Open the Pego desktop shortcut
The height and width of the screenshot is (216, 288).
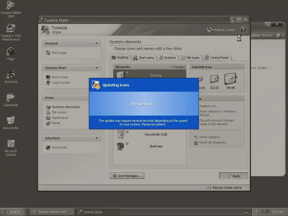tap(11, 54)
